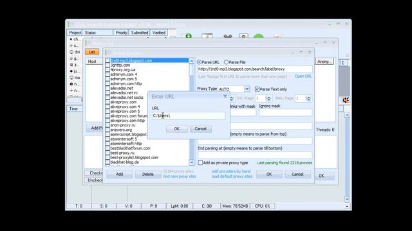Check the bestblackhatforum.com checkbox
Viewport: 412px width, 231px height.
(108, 148)
